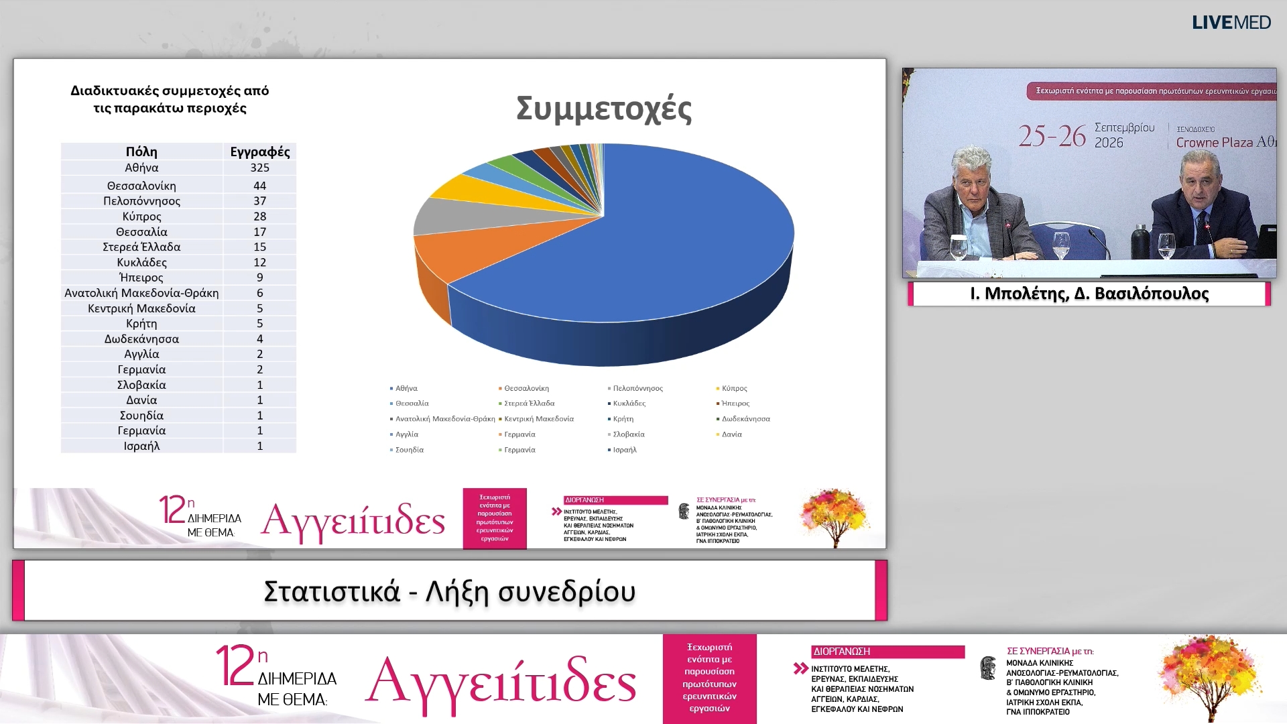Screen dimensions: 1287x724
Task: Click the Αθήνα legend entry under the chart
Action: 404,388
